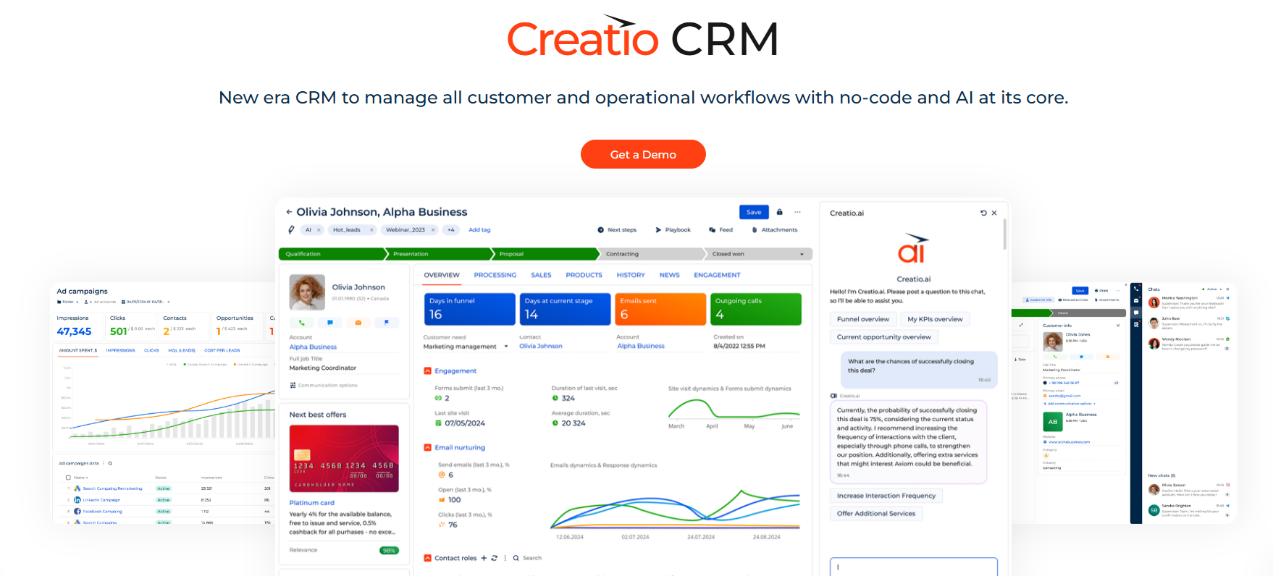Open the Feed
This screenshot has width=1273, height=576.
pos(721,230)
